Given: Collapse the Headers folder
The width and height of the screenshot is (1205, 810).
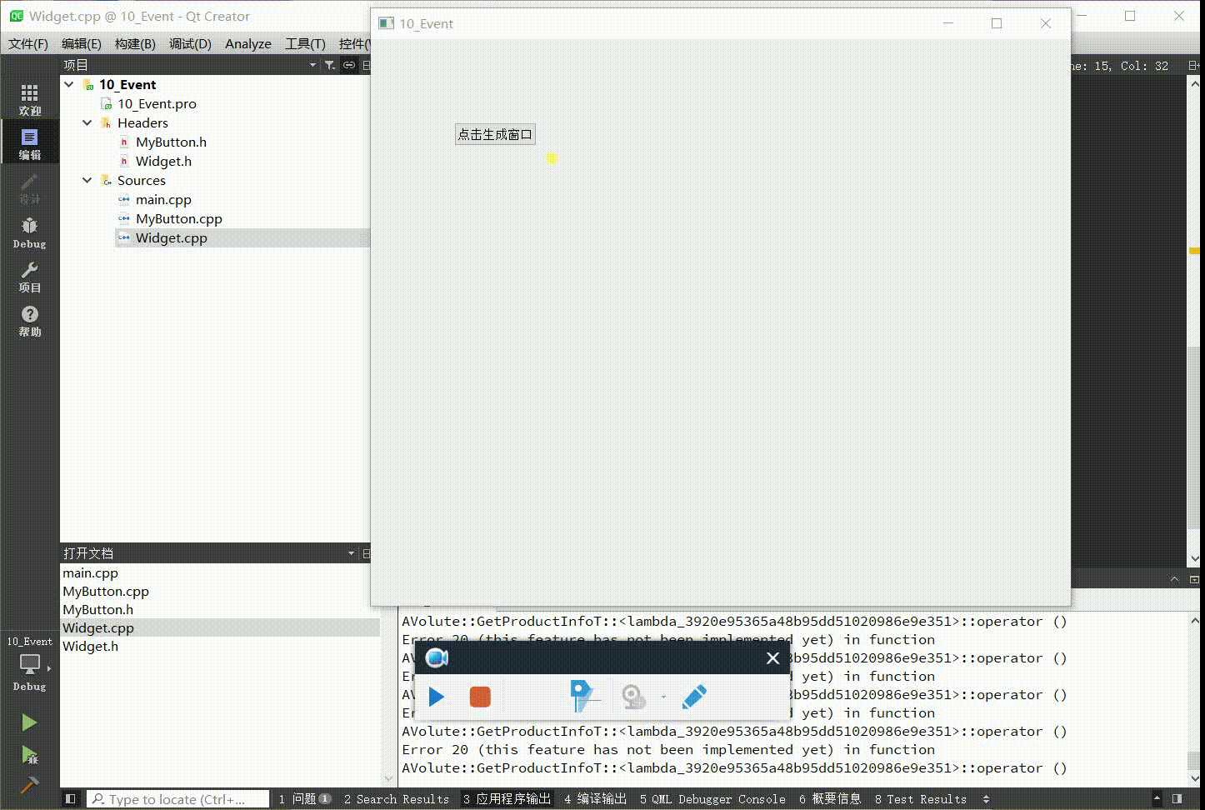Looking at the screenshot, I should 87,122.
